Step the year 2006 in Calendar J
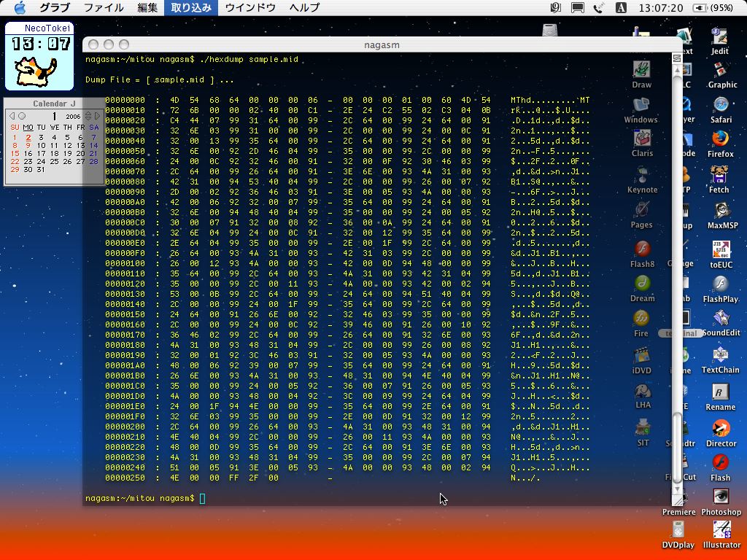Image resolution: width=747 pixels, height=560 pixels. (88, 116)
